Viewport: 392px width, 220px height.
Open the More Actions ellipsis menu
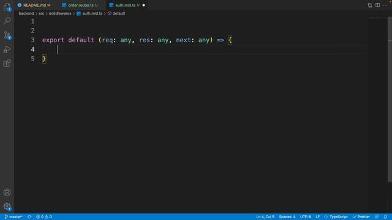(385, 5)
